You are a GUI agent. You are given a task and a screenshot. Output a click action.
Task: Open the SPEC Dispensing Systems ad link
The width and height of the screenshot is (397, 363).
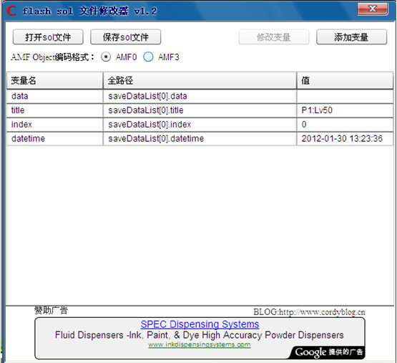coord(200,324)
